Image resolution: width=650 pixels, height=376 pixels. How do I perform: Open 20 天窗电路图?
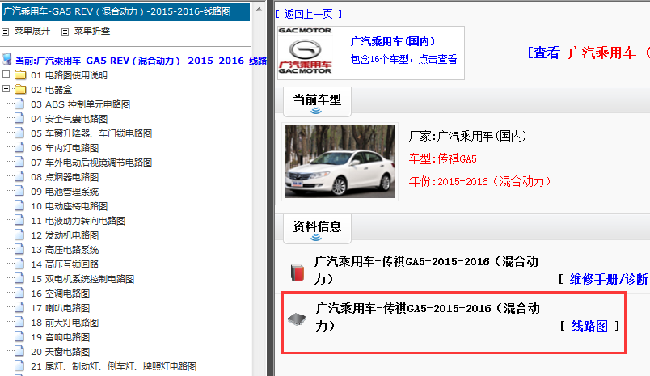60,352
